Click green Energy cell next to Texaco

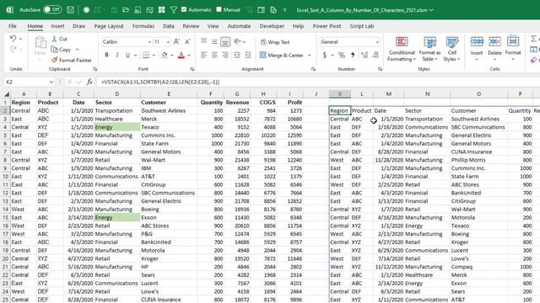tap(117, 127)
